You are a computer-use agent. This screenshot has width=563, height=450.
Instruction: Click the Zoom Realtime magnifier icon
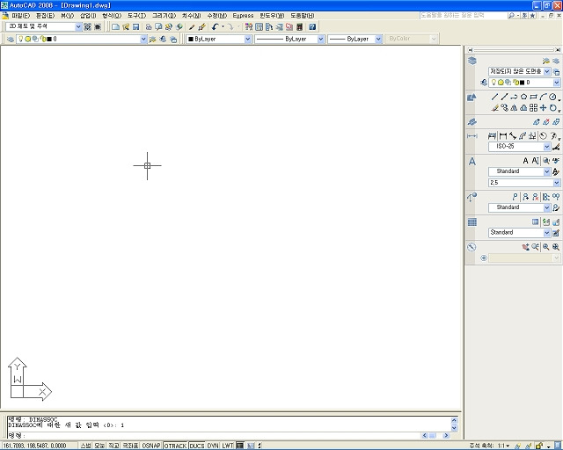tap(536, 247)
